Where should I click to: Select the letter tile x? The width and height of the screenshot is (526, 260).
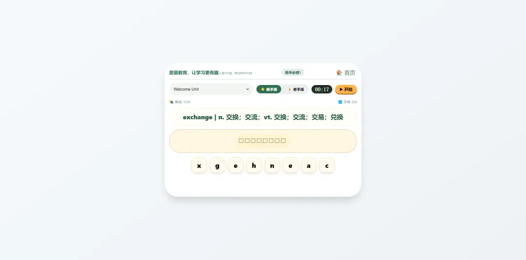(199, 165)
